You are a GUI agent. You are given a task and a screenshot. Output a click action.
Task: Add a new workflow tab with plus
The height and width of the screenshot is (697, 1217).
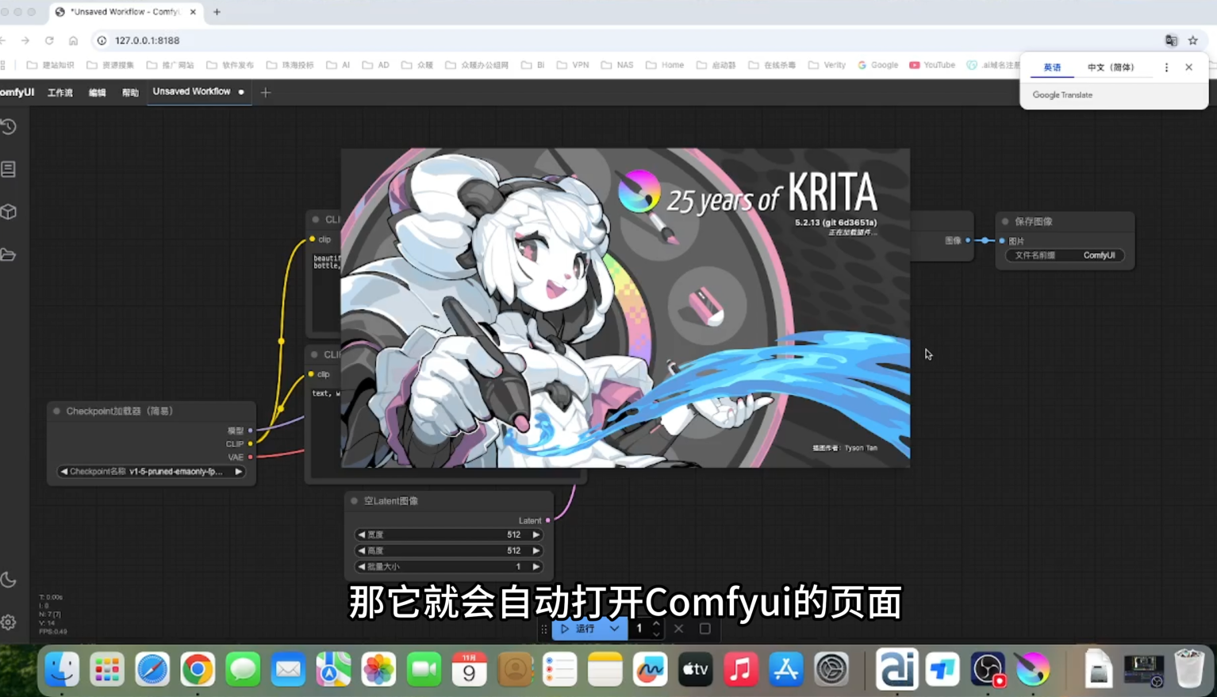[266, 93]
